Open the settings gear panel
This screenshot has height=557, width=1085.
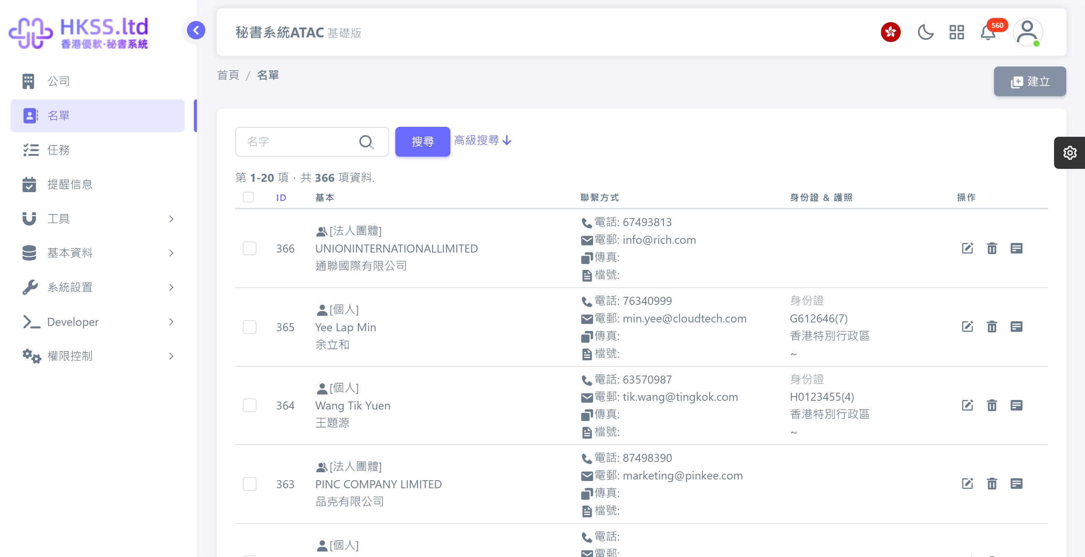(1070, 152)
